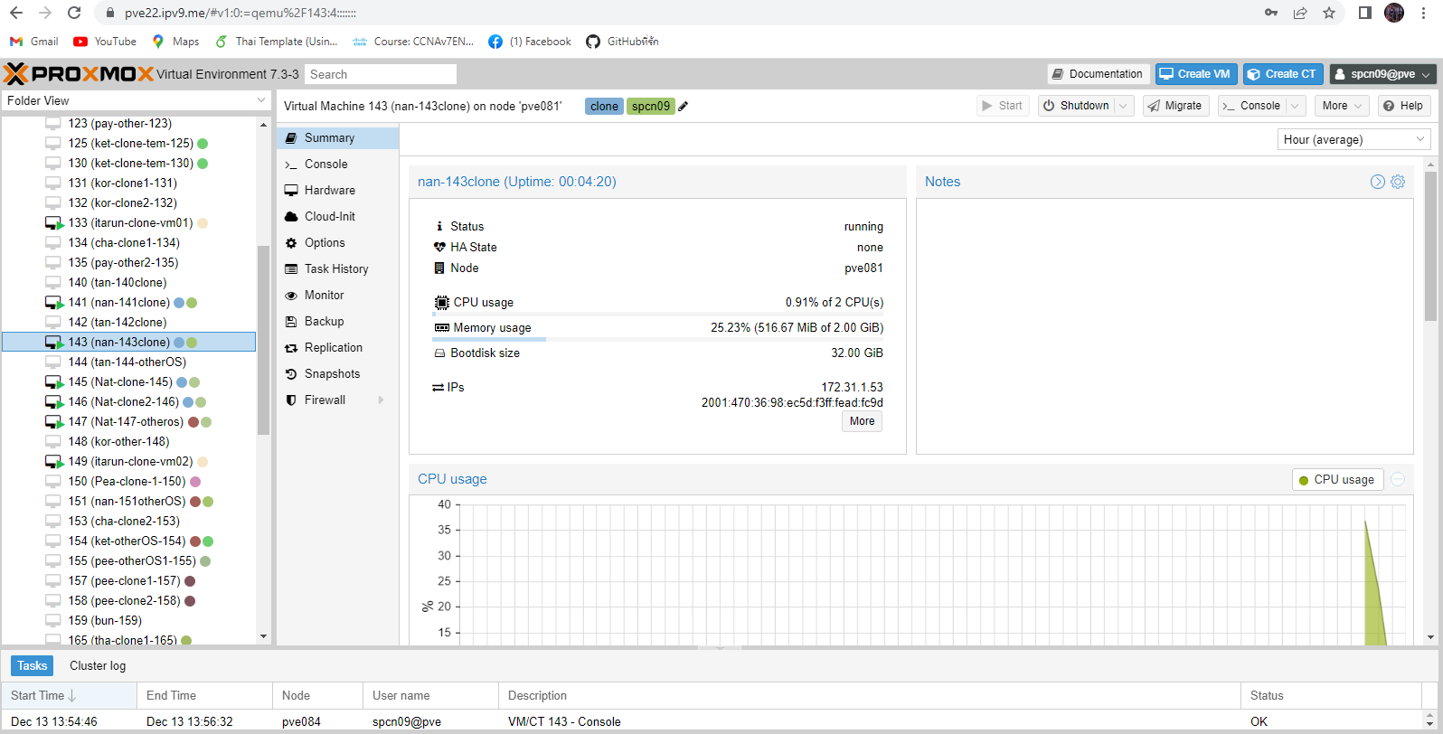The width and height of the screenshot is (1443, 734).
Task: Go back to the previous browser page
Action: click(16, 14)
